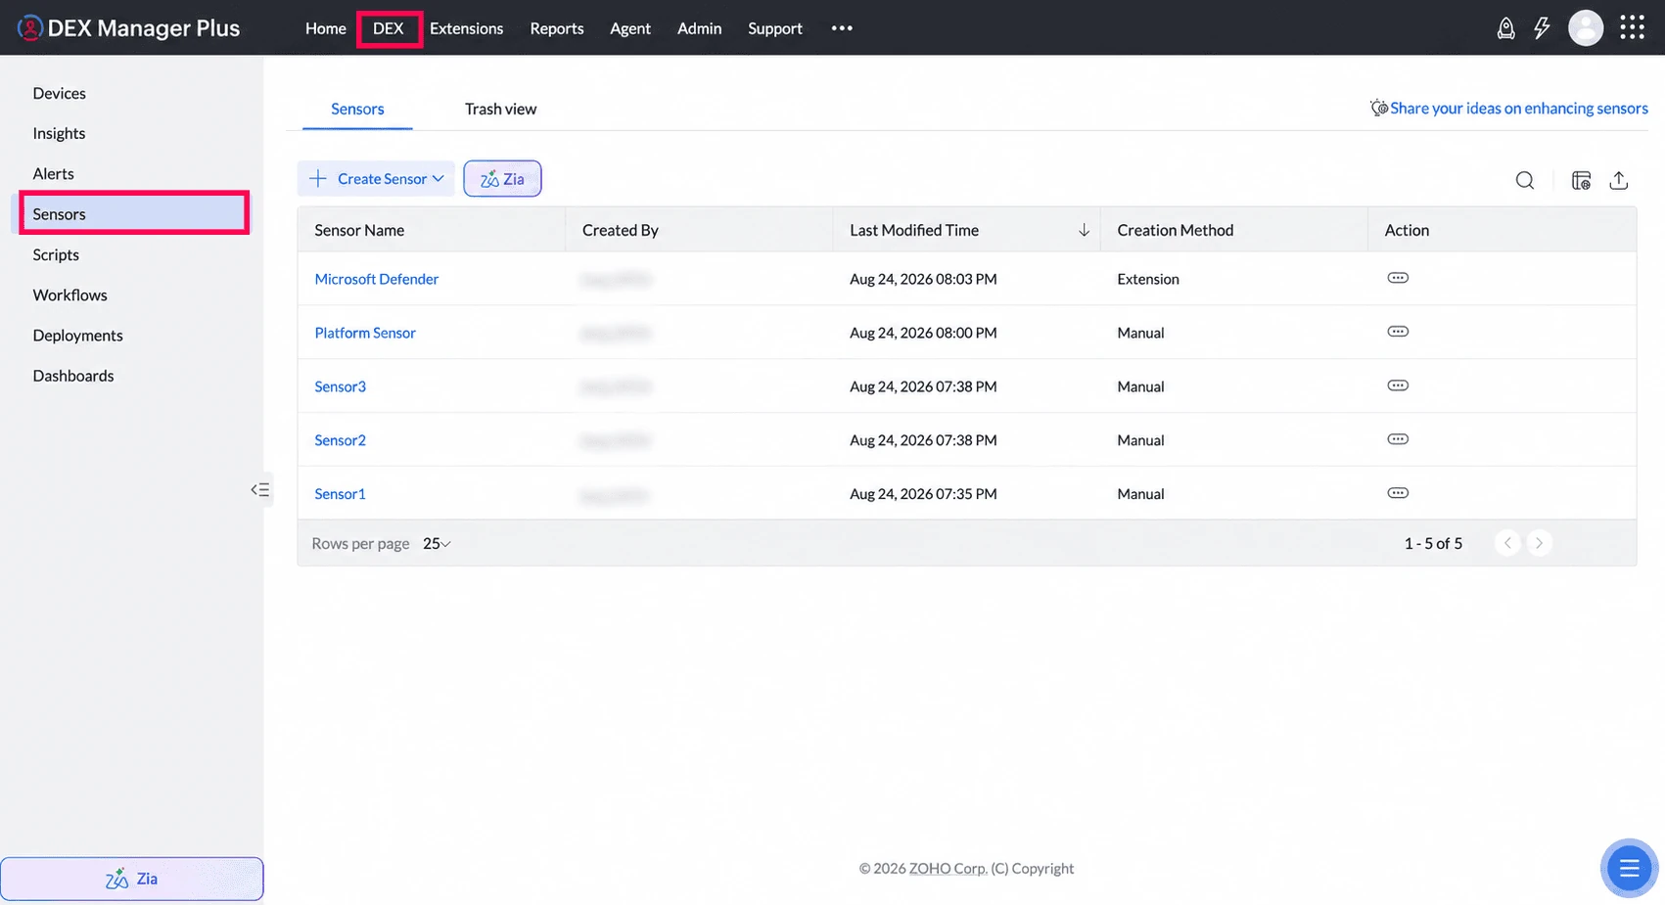Open the more options ellipsis in top nav

(x=842, y=28)
